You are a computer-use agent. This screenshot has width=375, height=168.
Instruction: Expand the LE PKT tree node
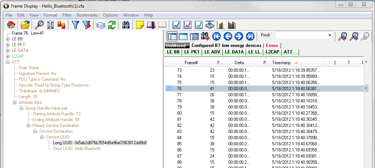pos(8,45)
